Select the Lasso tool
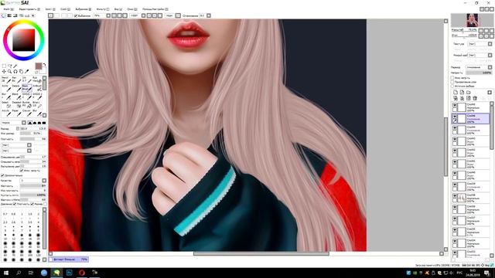This screenshot has height=278, width=495. pyautogui.click(x=10, y=66)
